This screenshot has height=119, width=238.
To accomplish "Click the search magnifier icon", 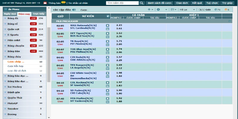I will pyautogui.click(x=142, y=3).
